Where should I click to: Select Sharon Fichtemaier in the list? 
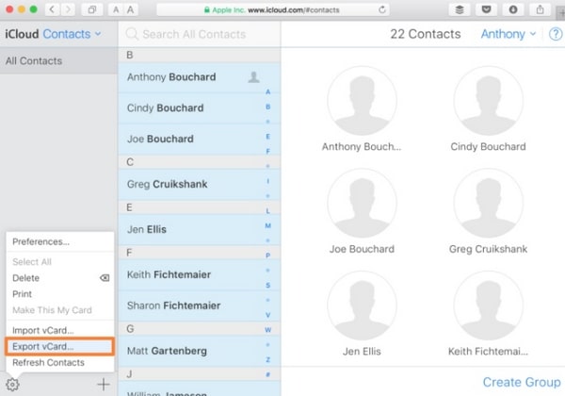200,305
